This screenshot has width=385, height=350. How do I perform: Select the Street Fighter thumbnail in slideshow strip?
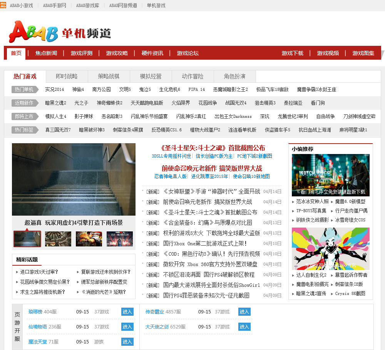point(89,239)
